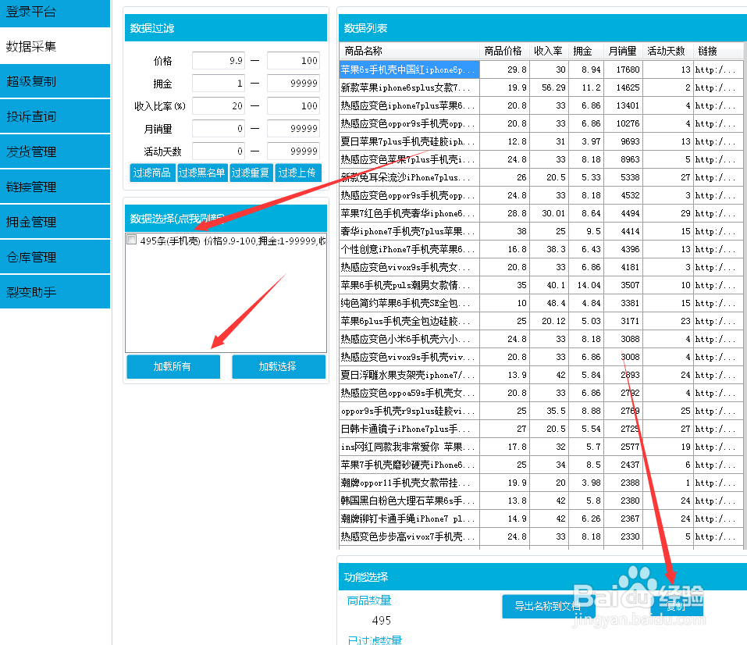Sort by the 佣金 column header
The width and height of the screenshot is (747, 645).
(x=586, y=51)
